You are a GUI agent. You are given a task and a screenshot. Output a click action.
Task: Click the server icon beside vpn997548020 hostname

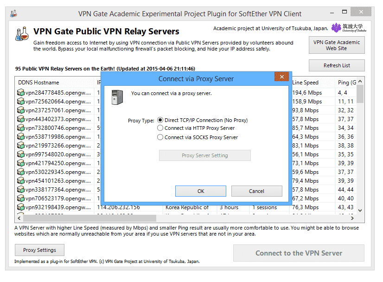21,154
